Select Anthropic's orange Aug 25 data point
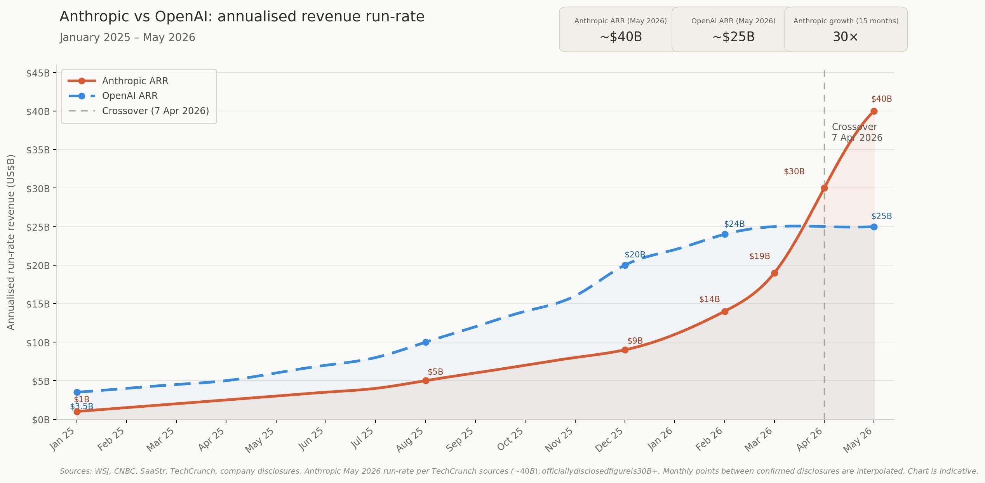Screen dimensions: 985x483 [426, 380]
